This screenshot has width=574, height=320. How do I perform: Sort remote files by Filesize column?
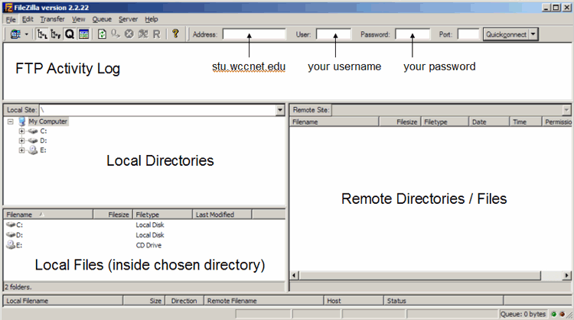(x=400, y=121)
